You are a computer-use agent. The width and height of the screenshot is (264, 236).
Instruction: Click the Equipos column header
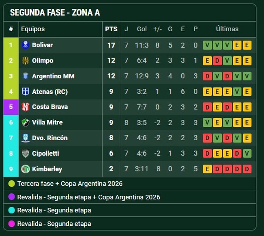(x=33, y=29)
